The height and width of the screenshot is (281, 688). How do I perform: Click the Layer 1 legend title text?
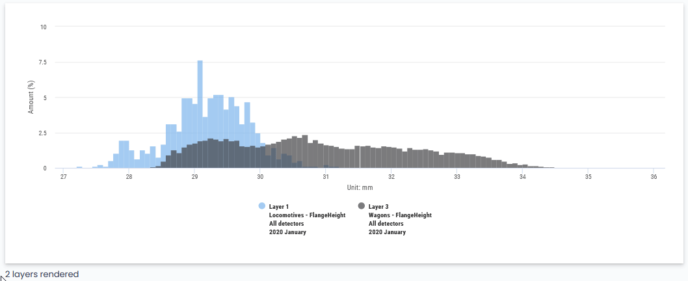(279, 206)
